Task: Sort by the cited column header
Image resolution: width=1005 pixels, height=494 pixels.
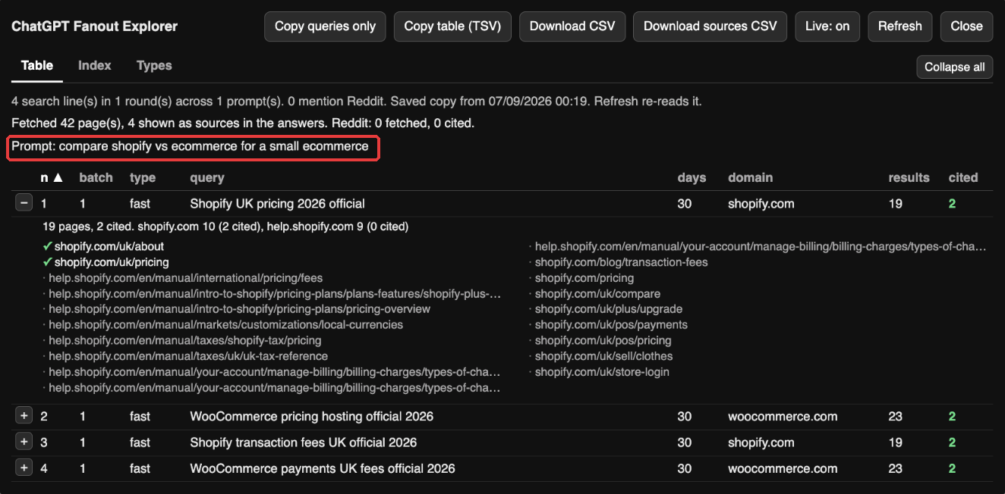Action: click(963, 177)
